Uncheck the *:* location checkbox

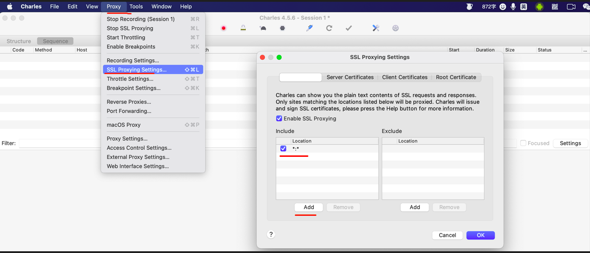pyautogui.click(x=283, y=149)
